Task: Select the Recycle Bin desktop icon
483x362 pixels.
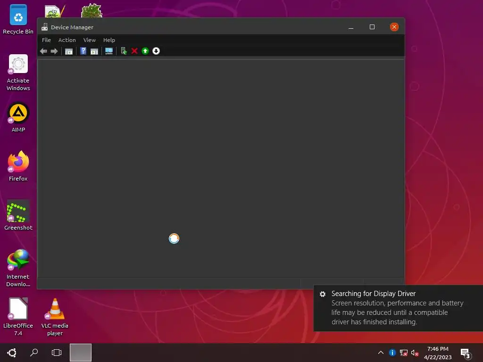Action: tap(18, 19)
